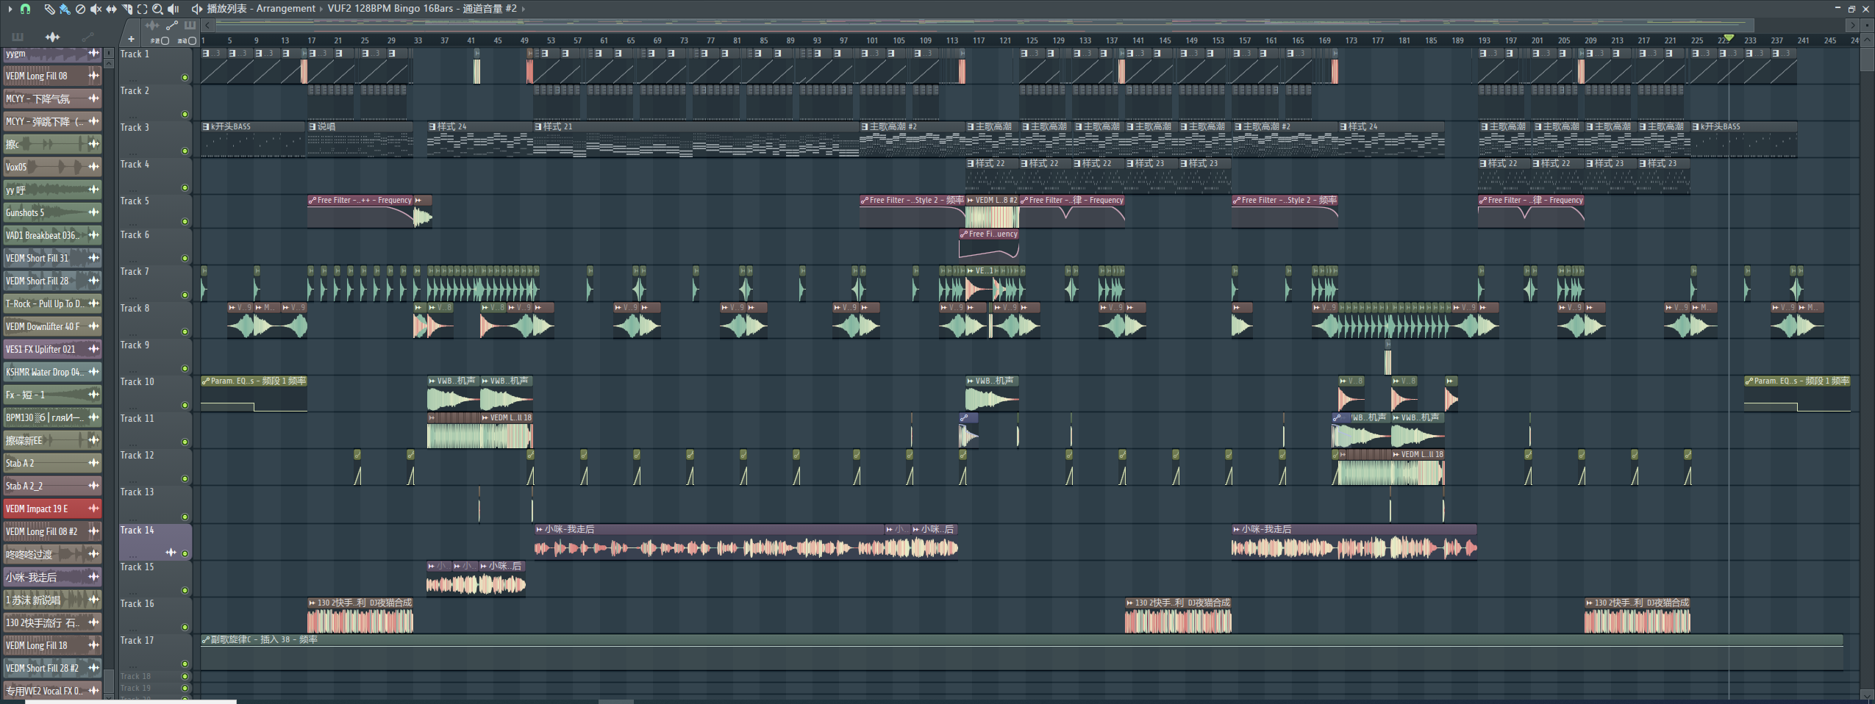Image resolution: width=1875 pixels, height=704 pixels.
Task: Select the Slip edit tool
Action: point(112,9)
